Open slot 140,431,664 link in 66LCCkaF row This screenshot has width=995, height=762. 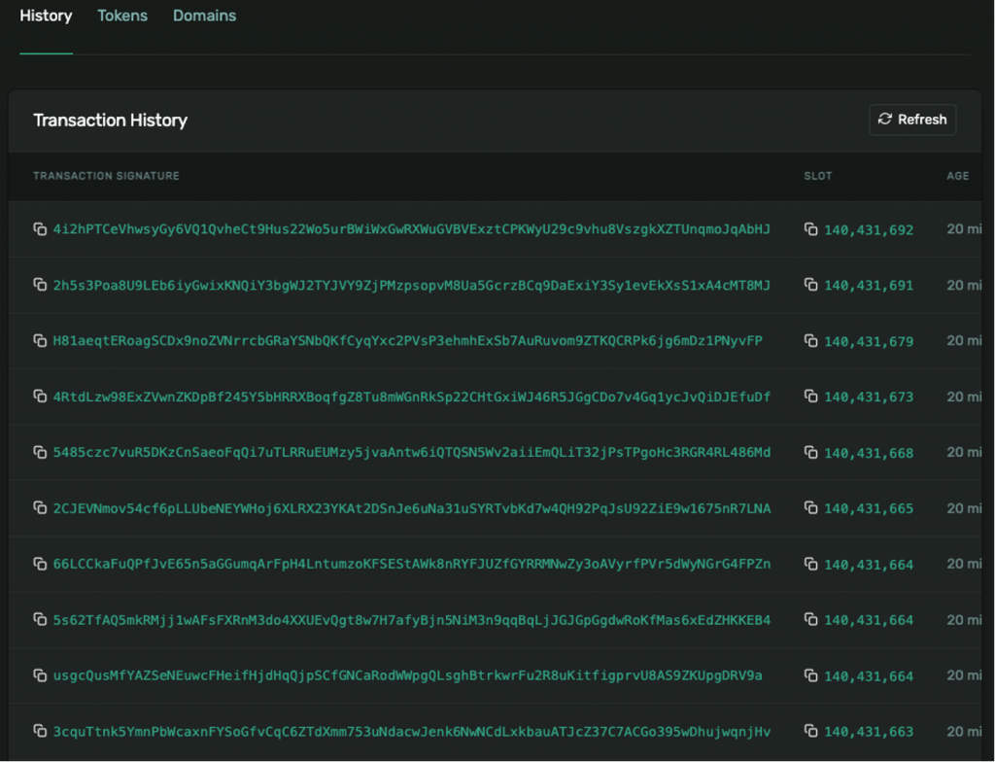point(869,565)
